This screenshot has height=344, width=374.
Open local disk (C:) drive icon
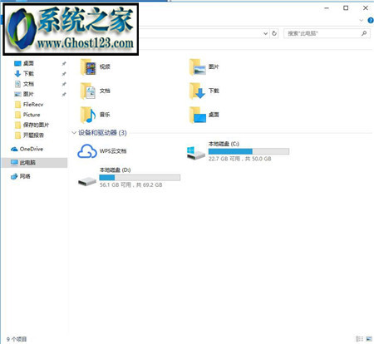(196, 153)
